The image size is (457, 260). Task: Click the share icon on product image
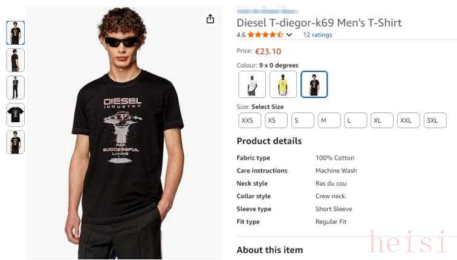point(210,19)
